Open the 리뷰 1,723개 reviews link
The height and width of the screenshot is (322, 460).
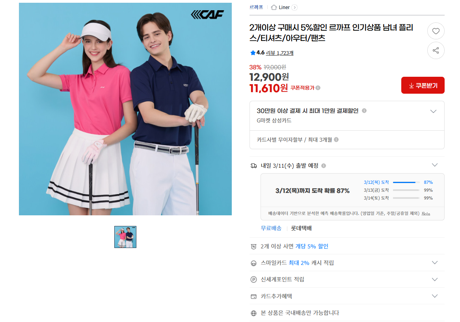(x=279, y=53)
